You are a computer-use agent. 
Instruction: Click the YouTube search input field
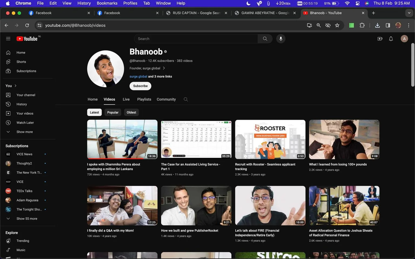pos(196,39)
